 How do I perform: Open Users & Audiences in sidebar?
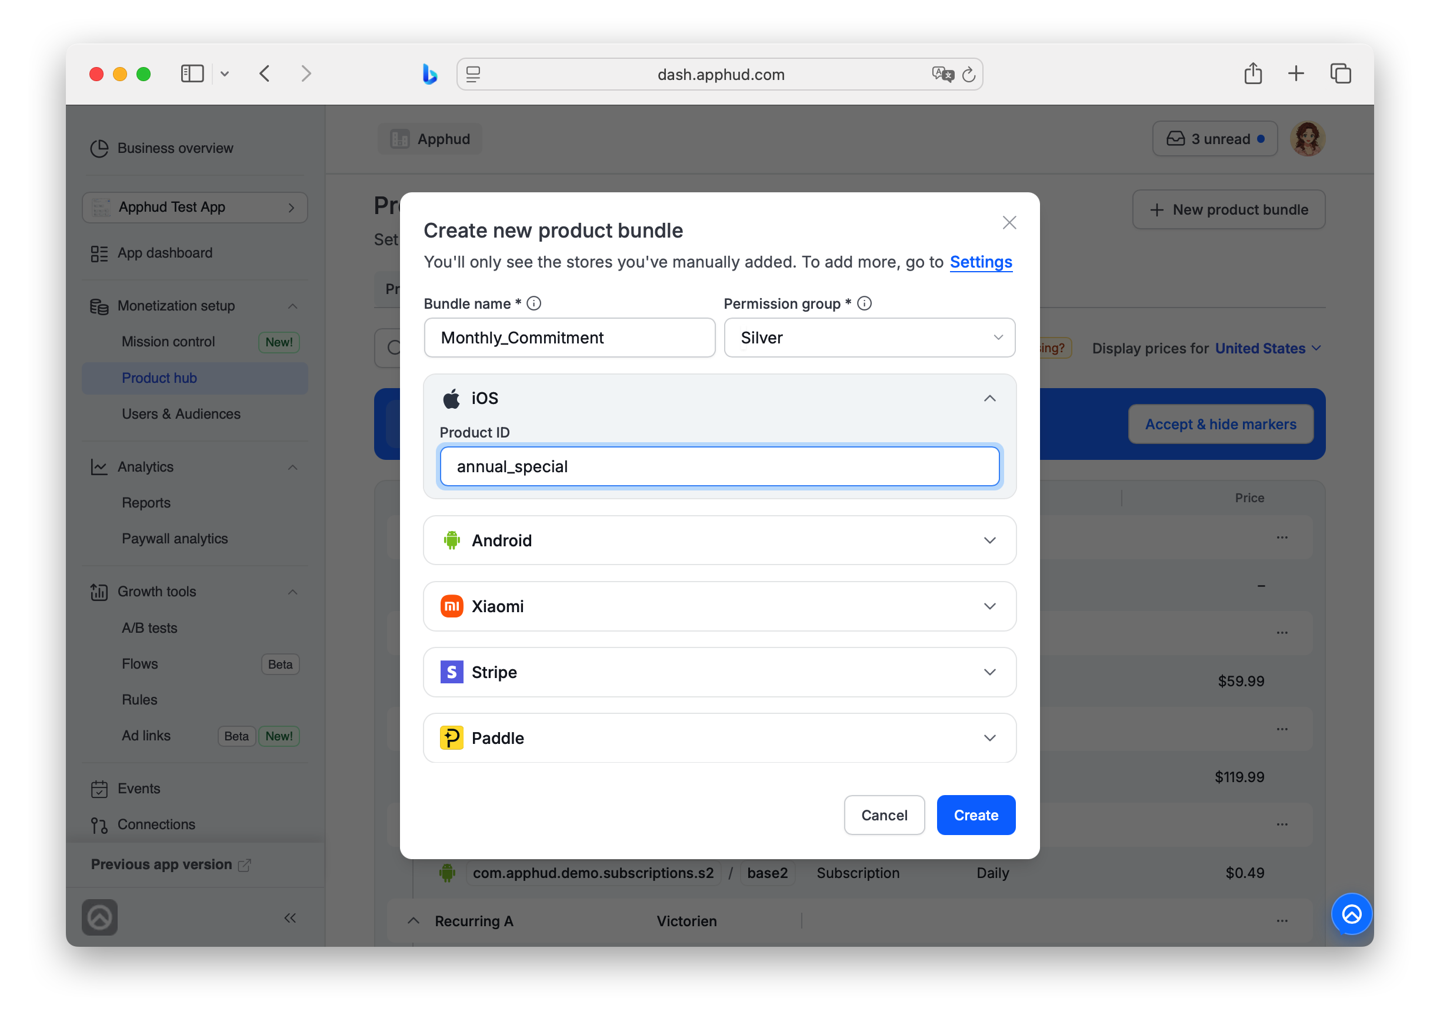[x=181, y=414]
